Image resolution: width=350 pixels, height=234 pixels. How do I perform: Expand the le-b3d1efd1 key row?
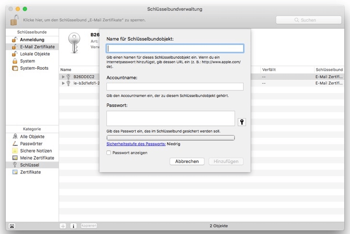(63, 83)
